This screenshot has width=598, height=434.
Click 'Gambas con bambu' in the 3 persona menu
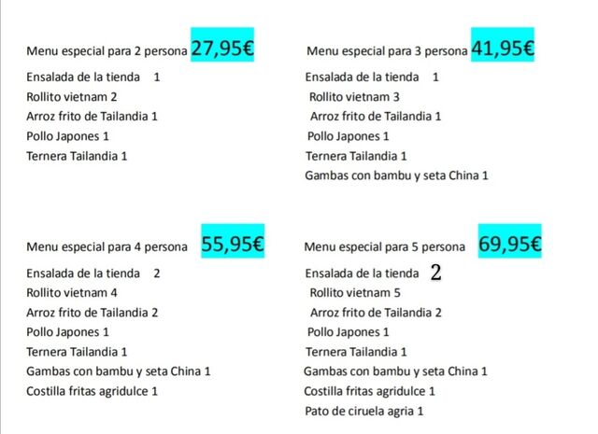(x=396, y=175)
